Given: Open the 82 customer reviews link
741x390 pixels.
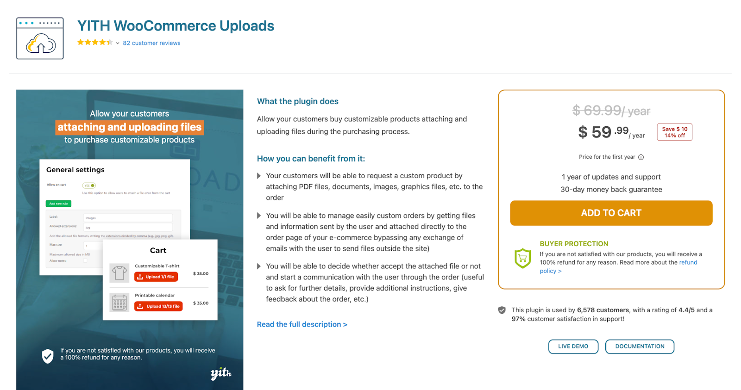Looking at the screenshot, I should tap(151, 43).
